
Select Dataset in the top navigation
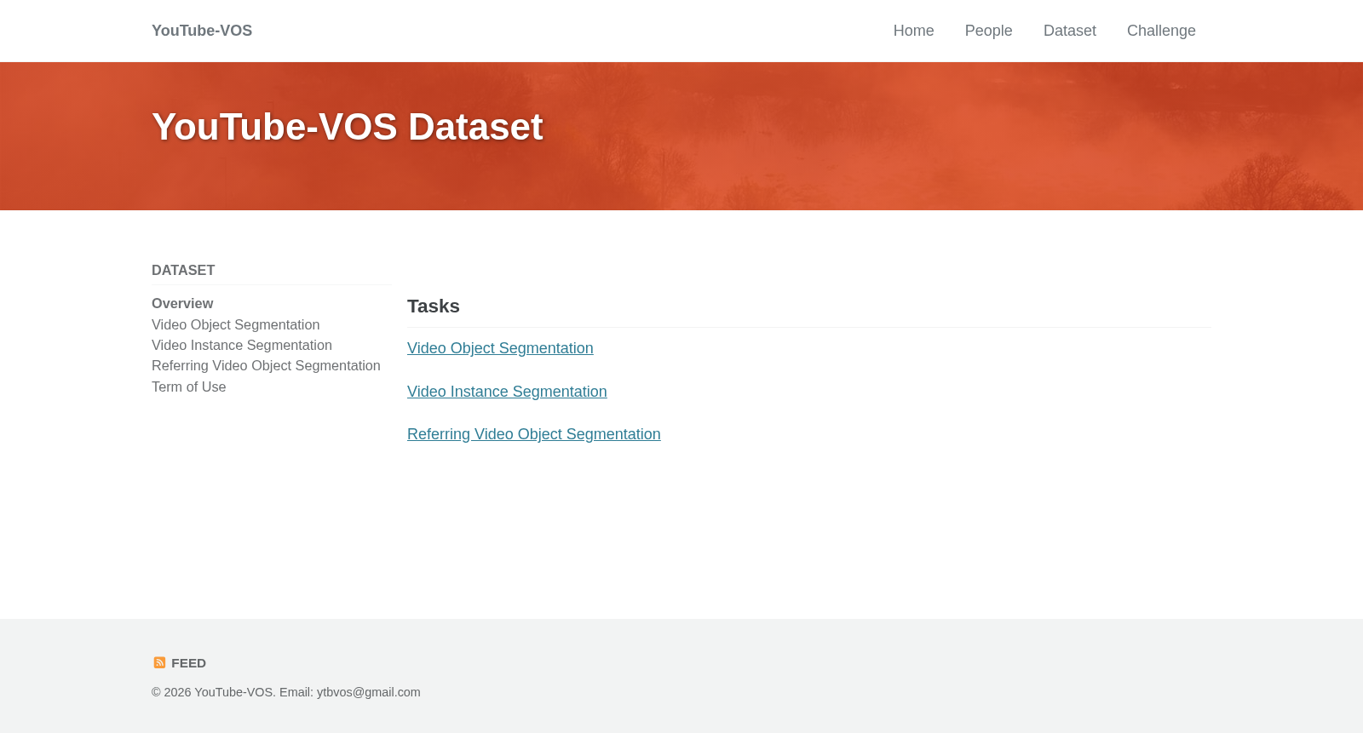[x=1069, y=31]
